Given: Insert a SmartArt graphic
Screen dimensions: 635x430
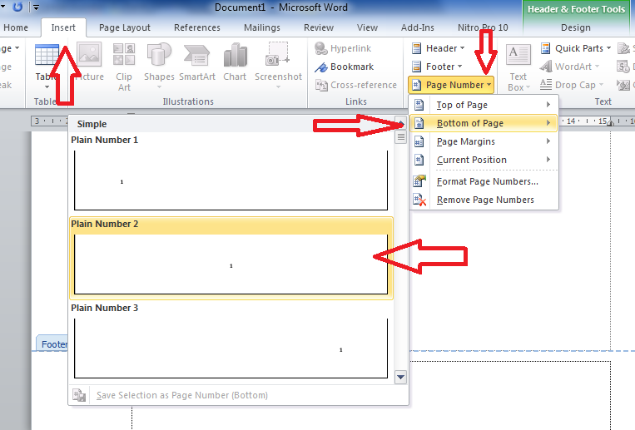Looking at the screenshot, I should [x=196, y=62].
